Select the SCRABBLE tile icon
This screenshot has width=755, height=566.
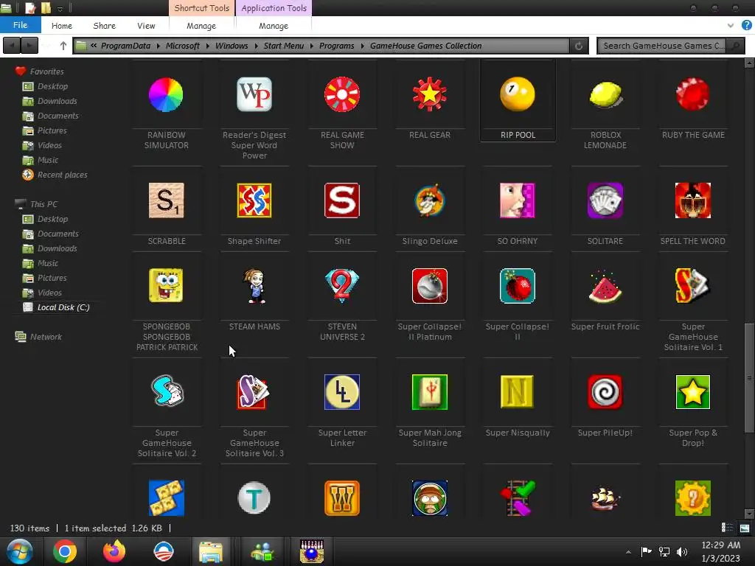coord(166,200)
